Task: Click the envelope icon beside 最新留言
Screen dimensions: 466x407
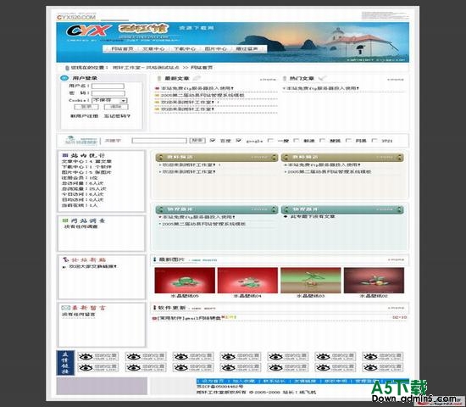Action: tap(66, 308)
